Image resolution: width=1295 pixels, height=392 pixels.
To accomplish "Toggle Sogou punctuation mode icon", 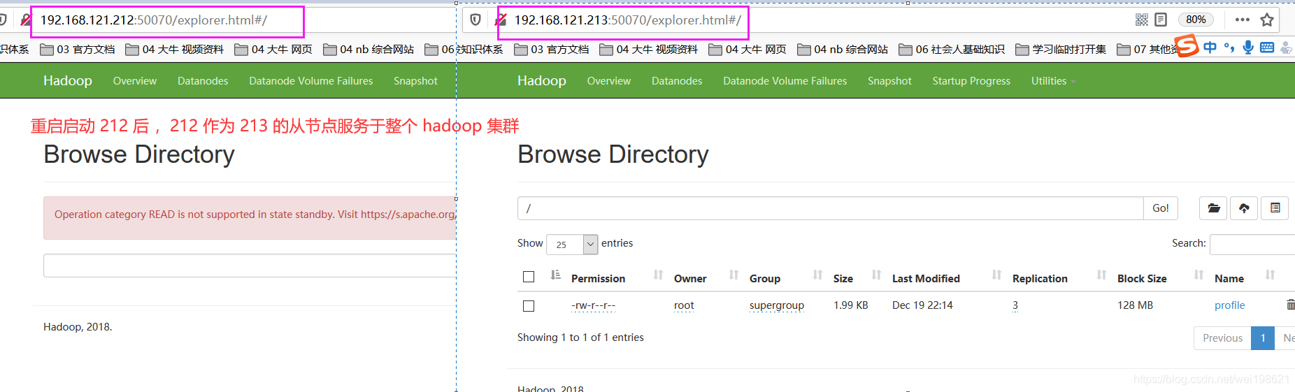I will pyautogui.click(x=1229, y=48).
